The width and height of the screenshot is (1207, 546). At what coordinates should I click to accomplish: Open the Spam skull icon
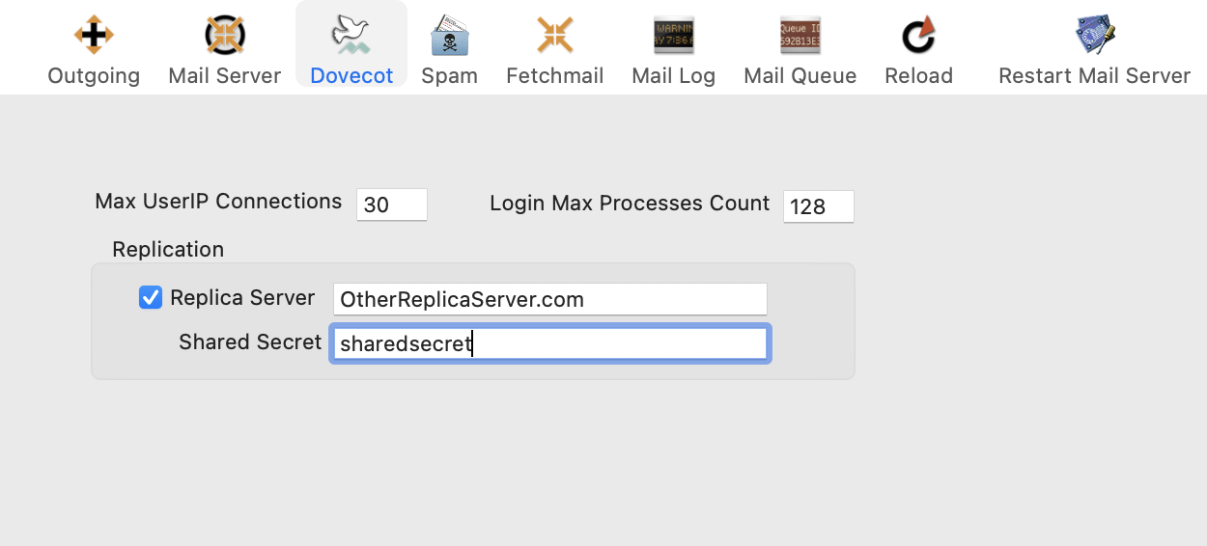[449, 36]
